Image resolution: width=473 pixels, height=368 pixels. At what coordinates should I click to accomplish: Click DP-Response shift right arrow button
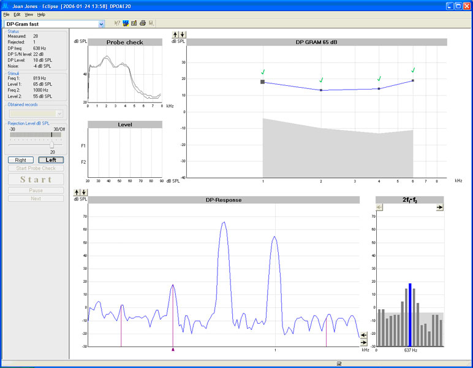click(364, 343)
